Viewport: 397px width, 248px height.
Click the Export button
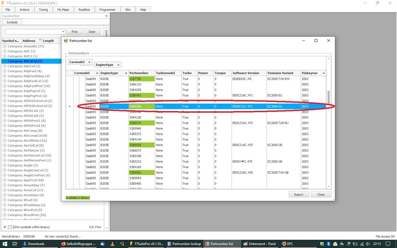[299, 194]
